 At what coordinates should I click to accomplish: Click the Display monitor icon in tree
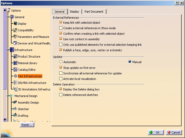(x=15, y=23)
